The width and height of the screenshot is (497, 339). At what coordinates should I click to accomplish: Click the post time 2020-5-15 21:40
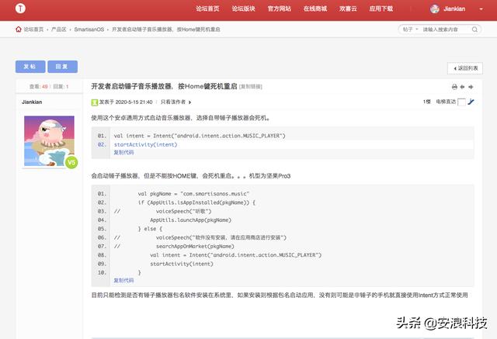coord(134,102)
